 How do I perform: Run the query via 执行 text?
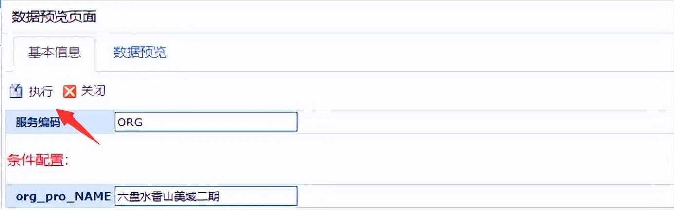40,91
